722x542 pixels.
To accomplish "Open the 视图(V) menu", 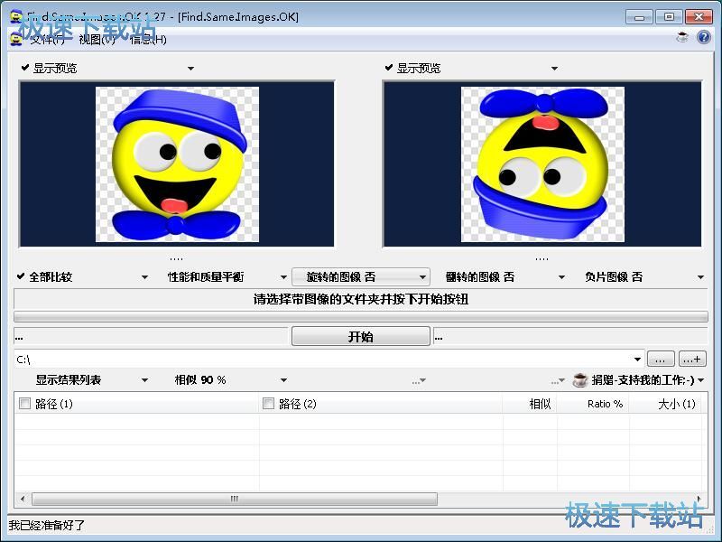I will pos(97,39).
